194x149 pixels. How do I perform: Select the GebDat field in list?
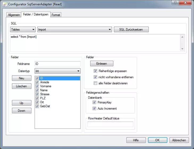pos(45,106)
